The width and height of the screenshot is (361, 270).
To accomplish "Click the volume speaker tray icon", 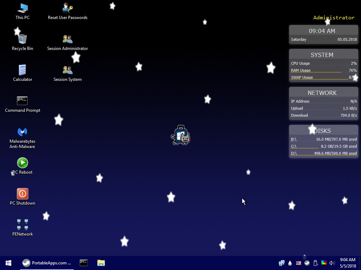I will pyautogui.click(x=332, y=263).
